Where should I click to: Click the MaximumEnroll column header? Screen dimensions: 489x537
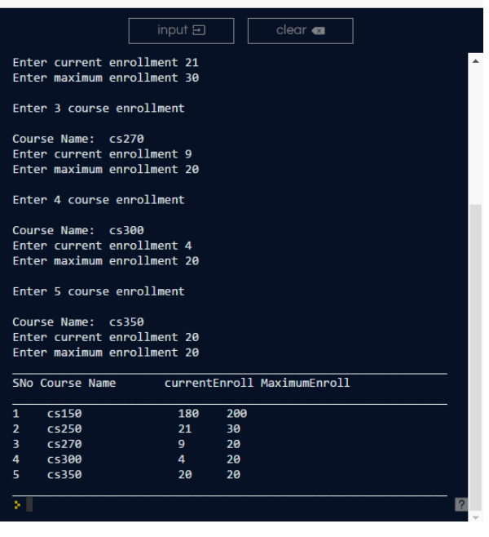tap(305, 383)
